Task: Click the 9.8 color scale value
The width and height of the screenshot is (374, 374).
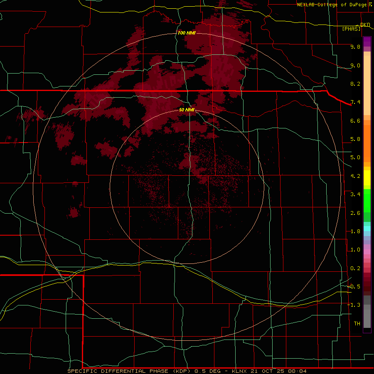Action: pos(355,47)
